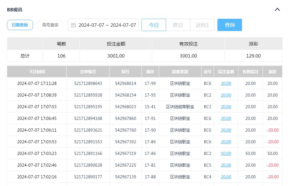Image resolution: width=294 pixels, height=186 pixels.
Task: Click the blue 查询 search button
Action: [x=229, y=25]
